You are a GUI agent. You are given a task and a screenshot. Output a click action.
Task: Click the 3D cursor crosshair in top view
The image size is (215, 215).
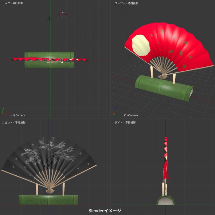[x=63, y=15]
